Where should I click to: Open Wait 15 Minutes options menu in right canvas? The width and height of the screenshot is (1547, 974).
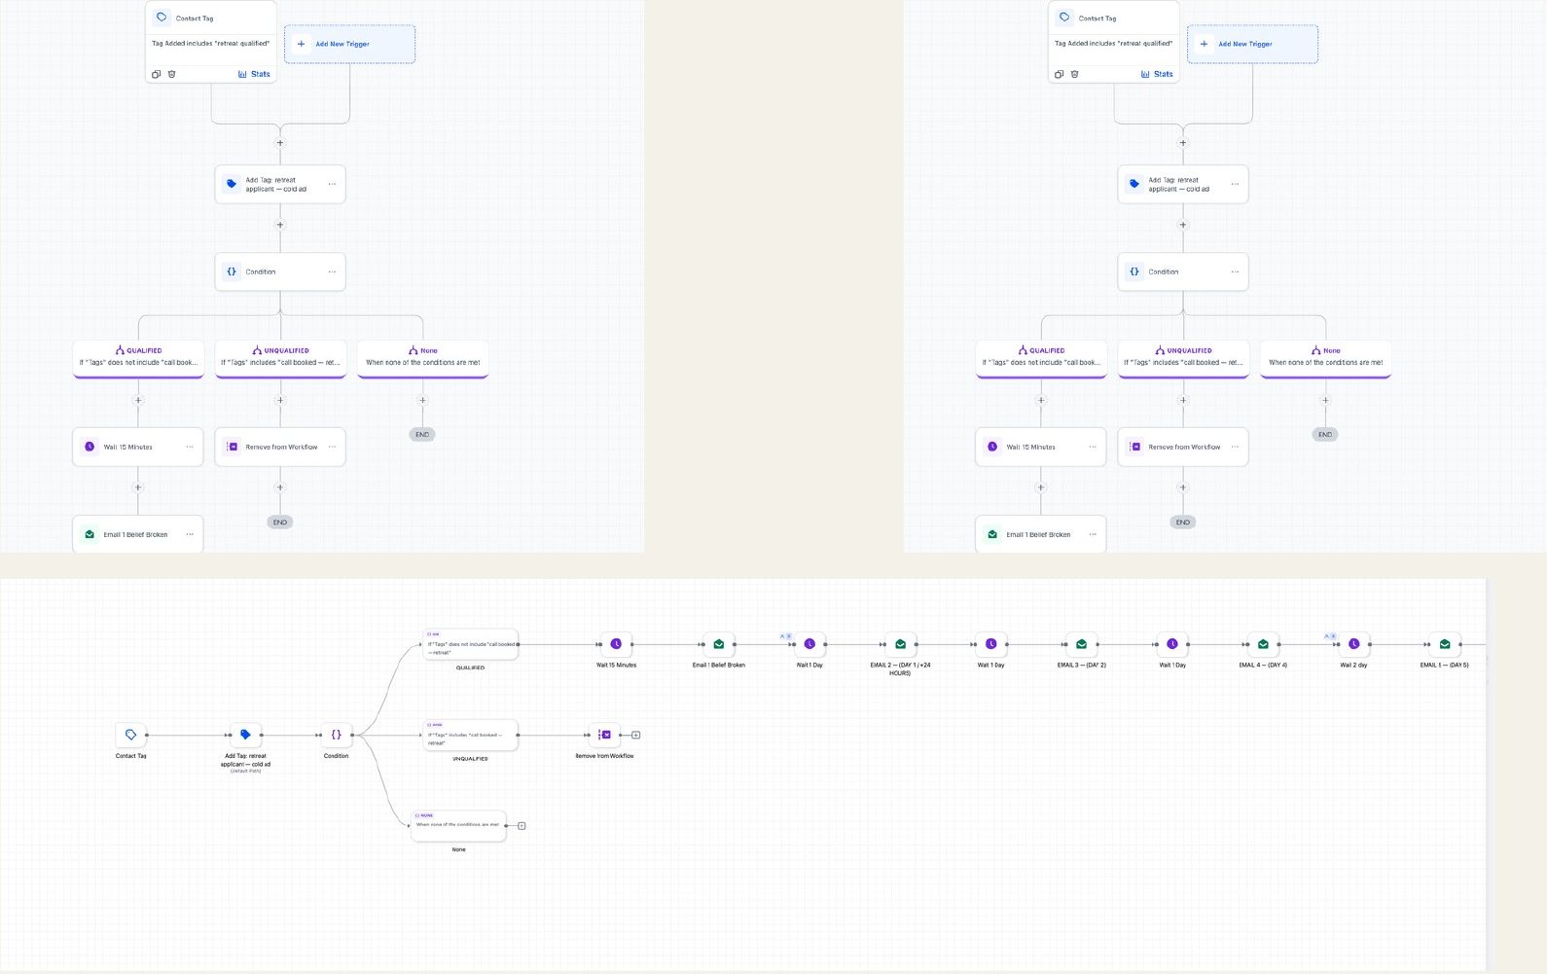pyautogui.click(x=1093, y=447)
